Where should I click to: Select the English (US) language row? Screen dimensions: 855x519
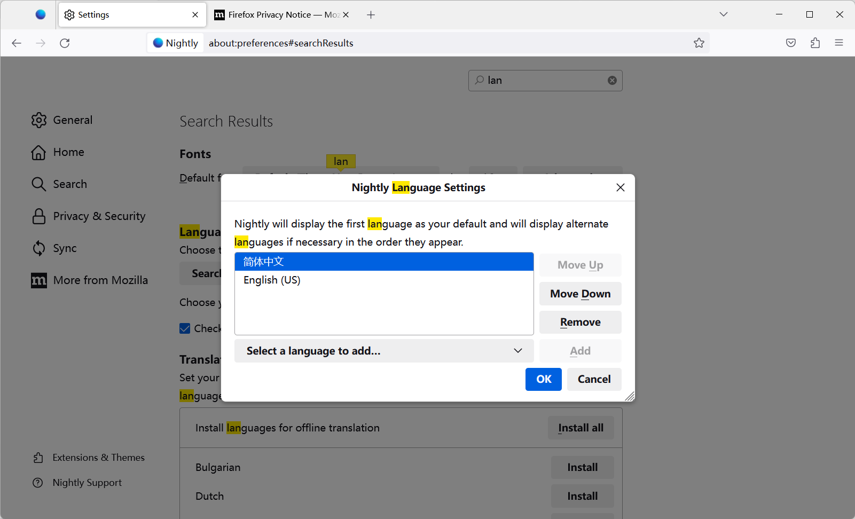[x=384, y=280]
